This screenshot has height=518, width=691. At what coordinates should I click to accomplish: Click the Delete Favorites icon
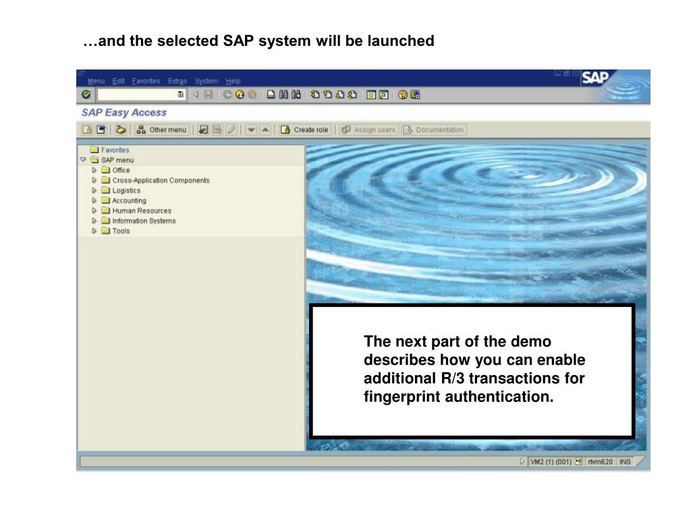point(217,129)
